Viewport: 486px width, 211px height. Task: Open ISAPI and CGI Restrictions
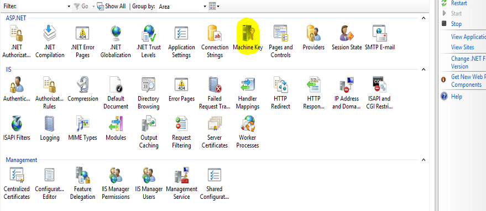pos(380,93)
